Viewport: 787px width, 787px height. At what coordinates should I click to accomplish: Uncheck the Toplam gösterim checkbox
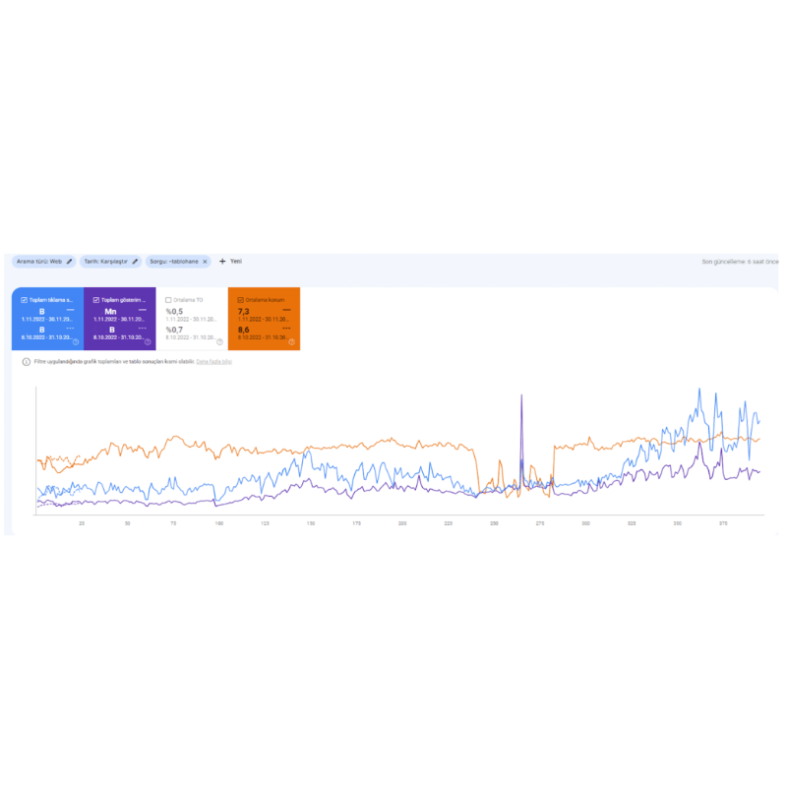95,300
